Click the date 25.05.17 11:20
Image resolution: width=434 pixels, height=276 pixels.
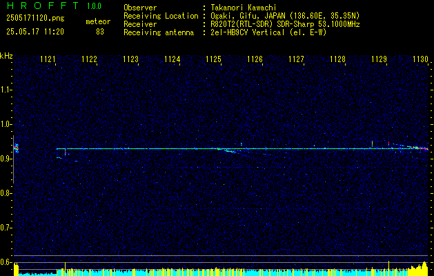click(x=35, y=32)
